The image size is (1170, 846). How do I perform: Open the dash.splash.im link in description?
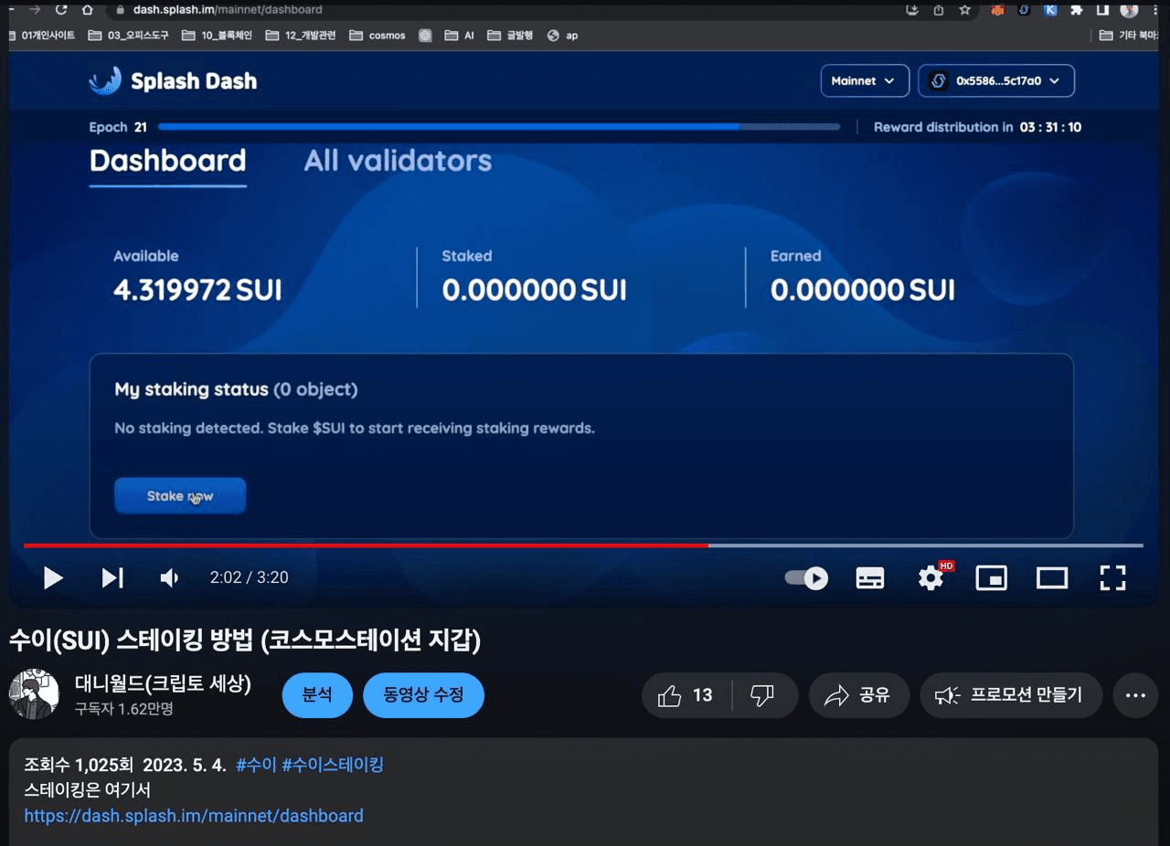(194, 816)
